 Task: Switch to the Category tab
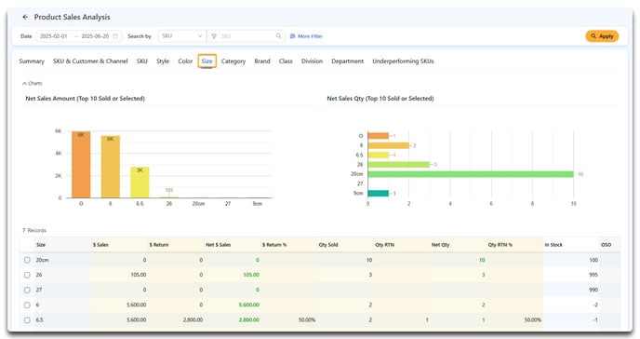(233, 61)
